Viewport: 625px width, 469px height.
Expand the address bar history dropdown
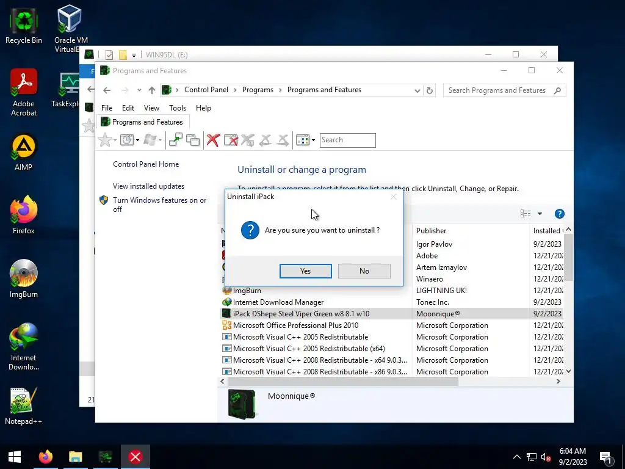click(x=417, y=90)
